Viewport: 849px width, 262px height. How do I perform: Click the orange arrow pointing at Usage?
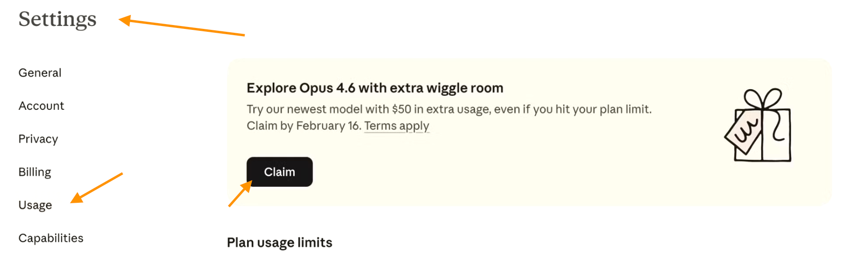pos(96,188)
